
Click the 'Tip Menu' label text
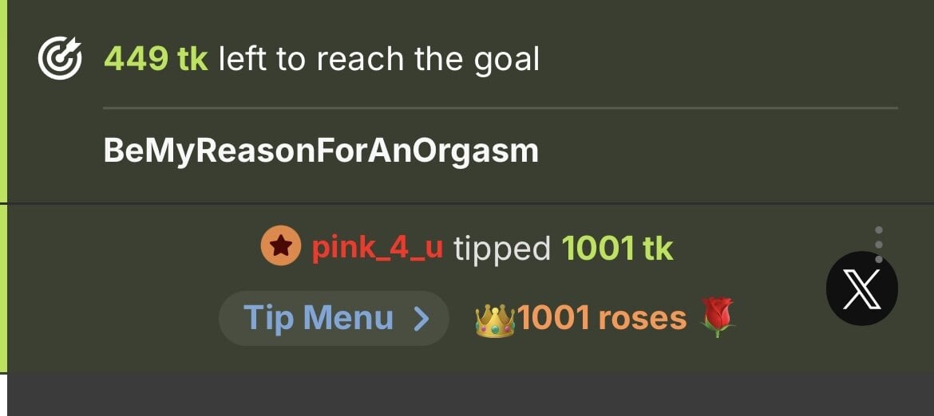point(319,319)
